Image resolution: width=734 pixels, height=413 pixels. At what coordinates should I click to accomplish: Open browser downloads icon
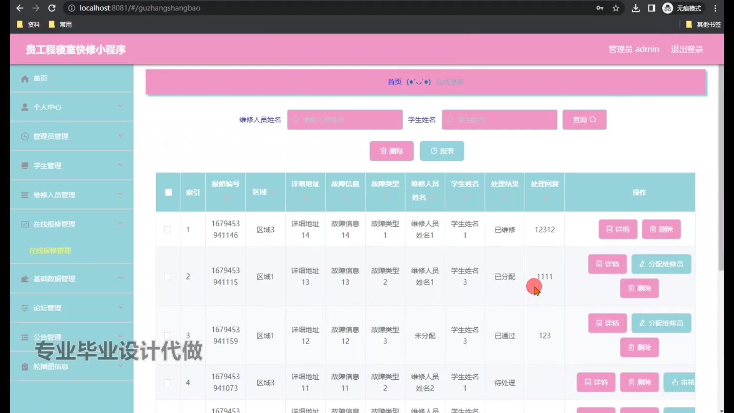636,8
